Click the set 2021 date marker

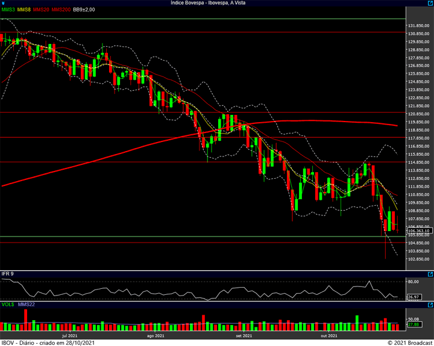[x=244, y=336]
